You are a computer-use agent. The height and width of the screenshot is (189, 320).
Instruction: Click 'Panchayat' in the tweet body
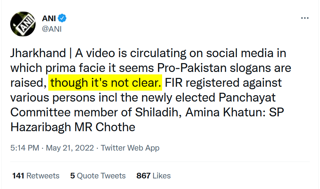tap(247, 98)
